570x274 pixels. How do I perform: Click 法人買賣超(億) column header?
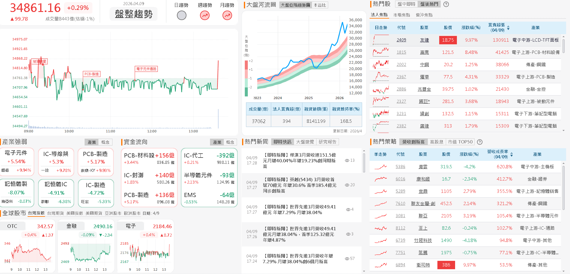[x=286, y=109]
